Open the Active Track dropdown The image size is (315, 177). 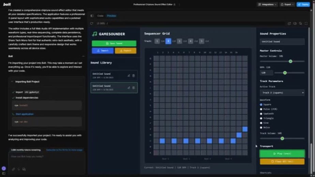(x=282, y=93)
